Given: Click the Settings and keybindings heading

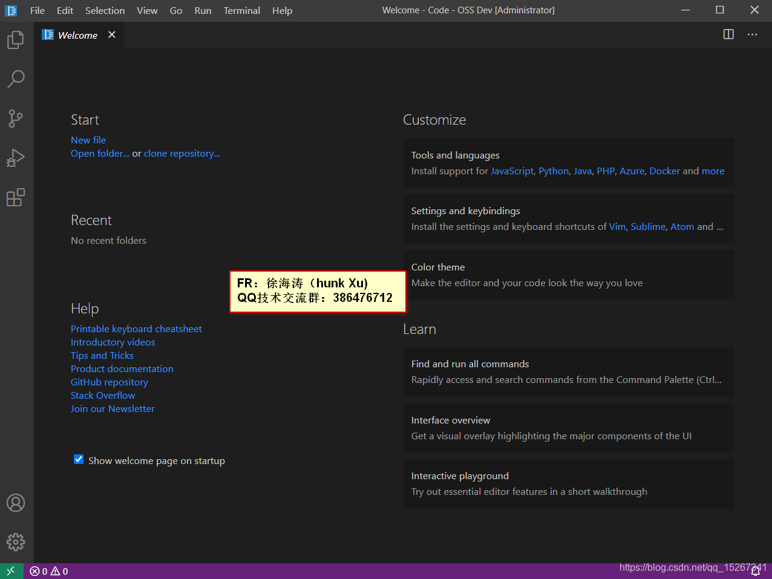Looking at the screenshot, I should pos(466,211).
